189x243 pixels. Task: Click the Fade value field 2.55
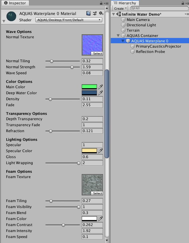point(92,105)
